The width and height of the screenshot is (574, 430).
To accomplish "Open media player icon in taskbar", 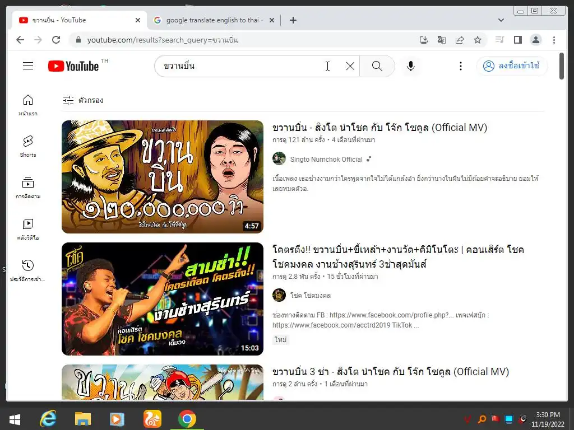I will pos(117,419).
